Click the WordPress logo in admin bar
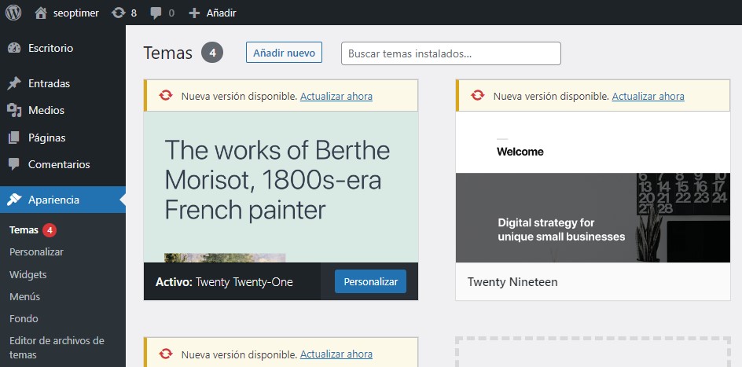Screen dimensions: 742x367 tap(14, 13)
